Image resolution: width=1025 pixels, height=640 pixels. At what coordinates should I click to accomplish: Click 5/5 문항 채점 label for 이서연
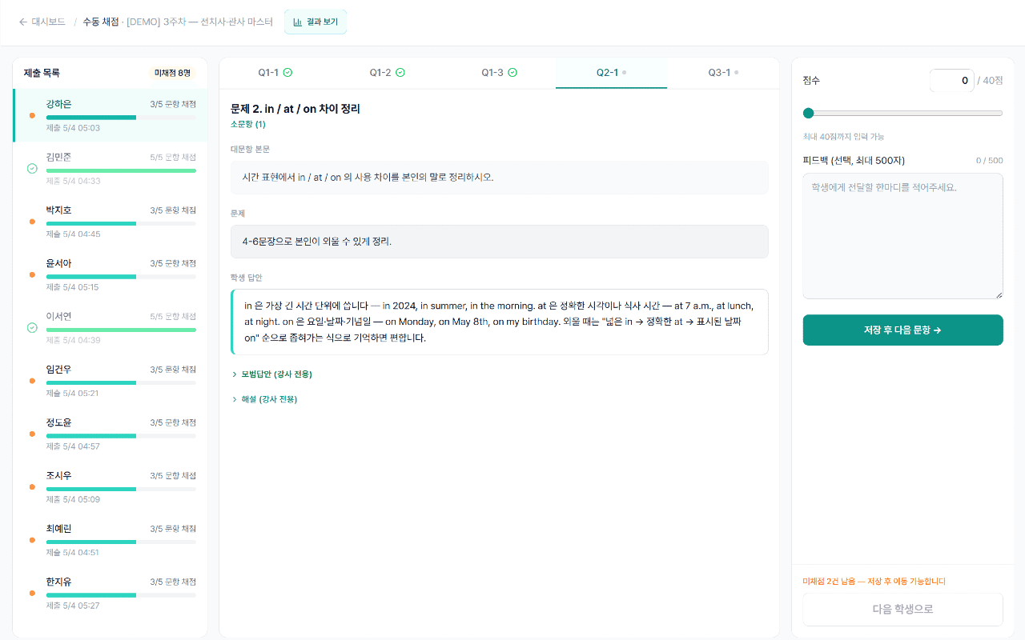point(173,317)
